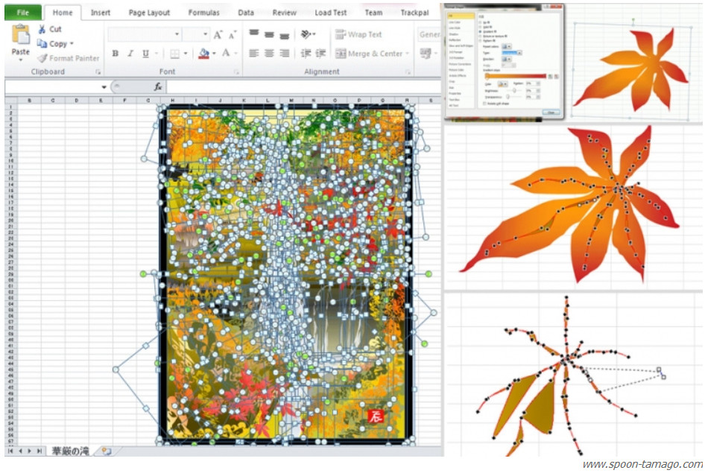708x476 pixels.
Task: Open the font name dropdown
Action: (177, 35)
